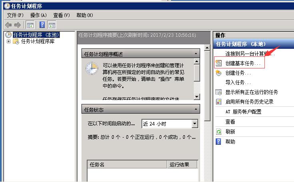Viewport: 294px width, 182px height.
Task: Click the show/hide console tree toolbar icon
Action: tap(30, 25)
